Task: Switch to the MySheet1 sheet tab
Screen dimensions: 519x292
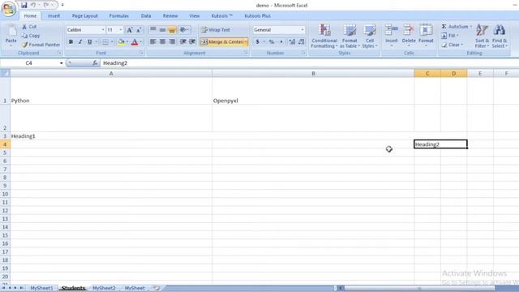Action: (41, 289)
